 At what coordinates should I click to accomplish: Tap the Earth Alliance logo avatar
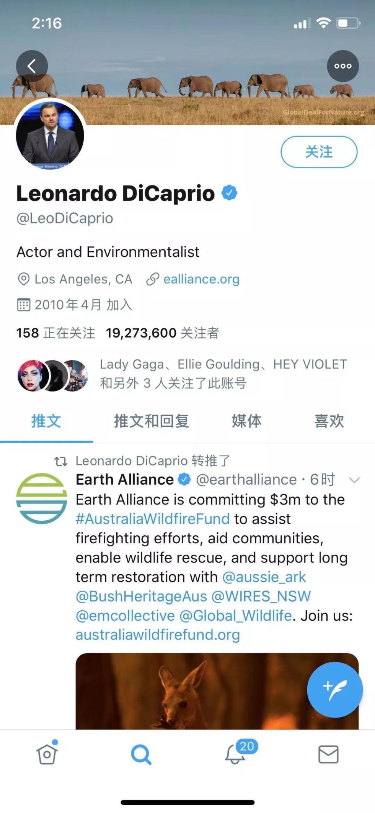click(41, 498)
